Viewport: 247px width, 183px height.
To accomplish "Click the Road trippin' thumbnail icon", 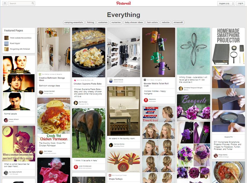I will [x=6, y=43].
